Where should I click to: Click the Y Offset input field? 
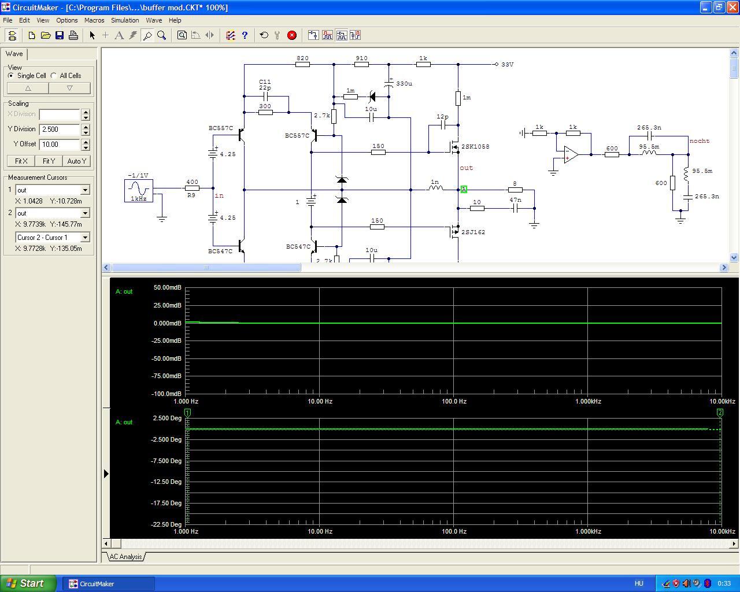tap(60, 145)
